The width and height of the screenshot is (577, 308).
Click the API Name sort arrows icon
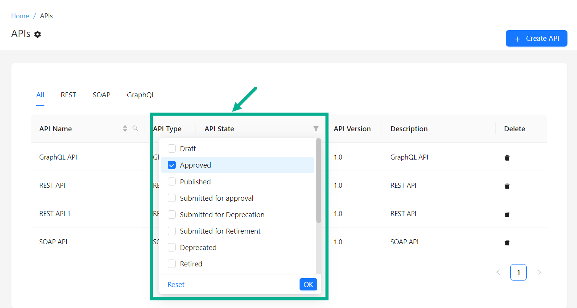coord(125,129)
